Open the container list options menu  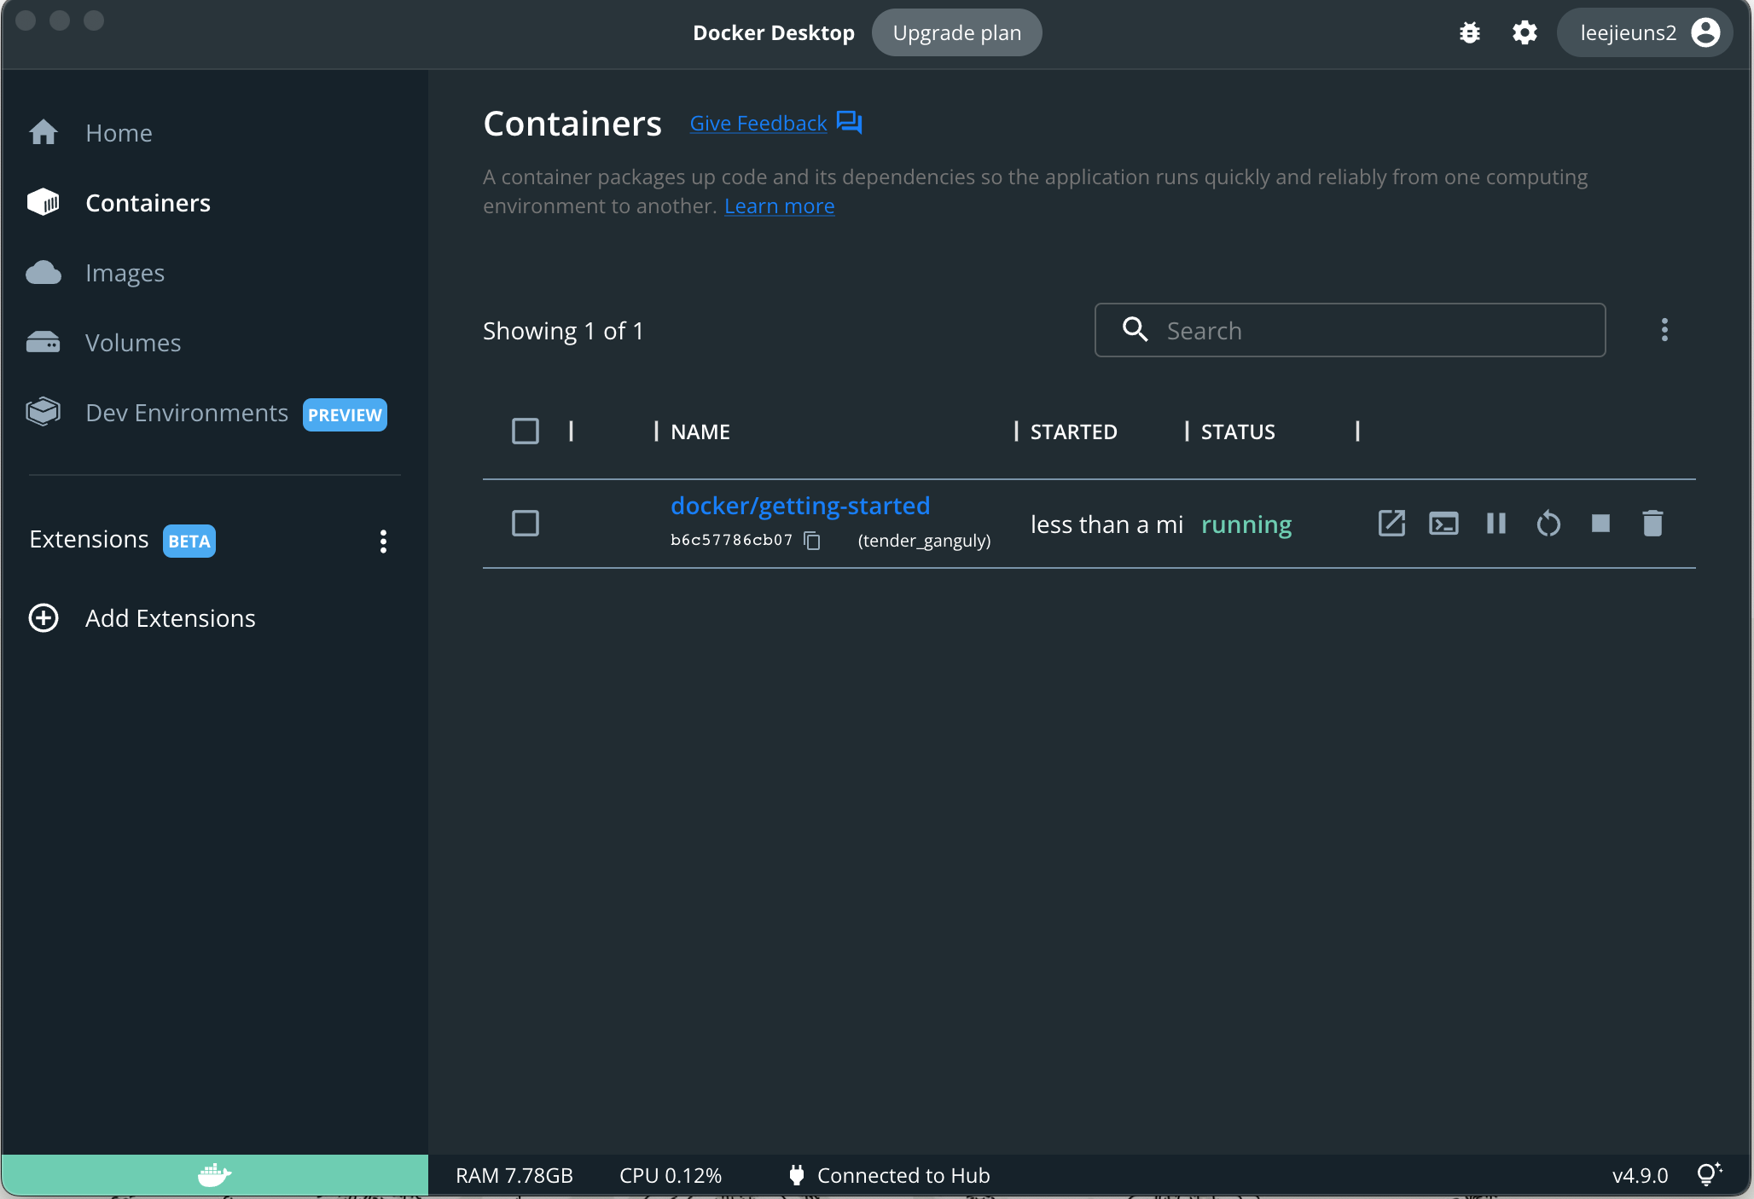tap(1664, 330)
